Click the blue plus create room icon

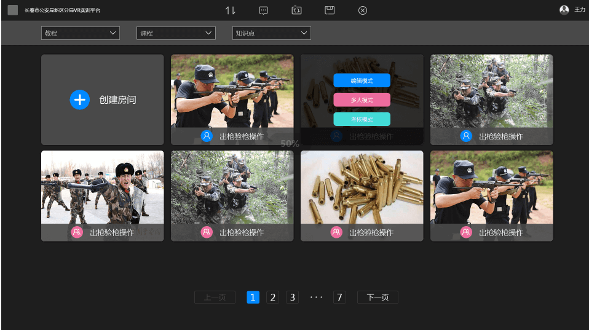(80, 100)
